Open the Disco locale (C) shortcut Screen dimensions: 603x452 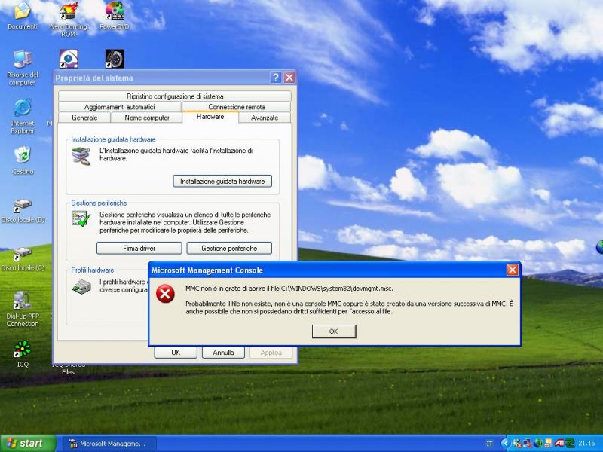click(23, 259)
